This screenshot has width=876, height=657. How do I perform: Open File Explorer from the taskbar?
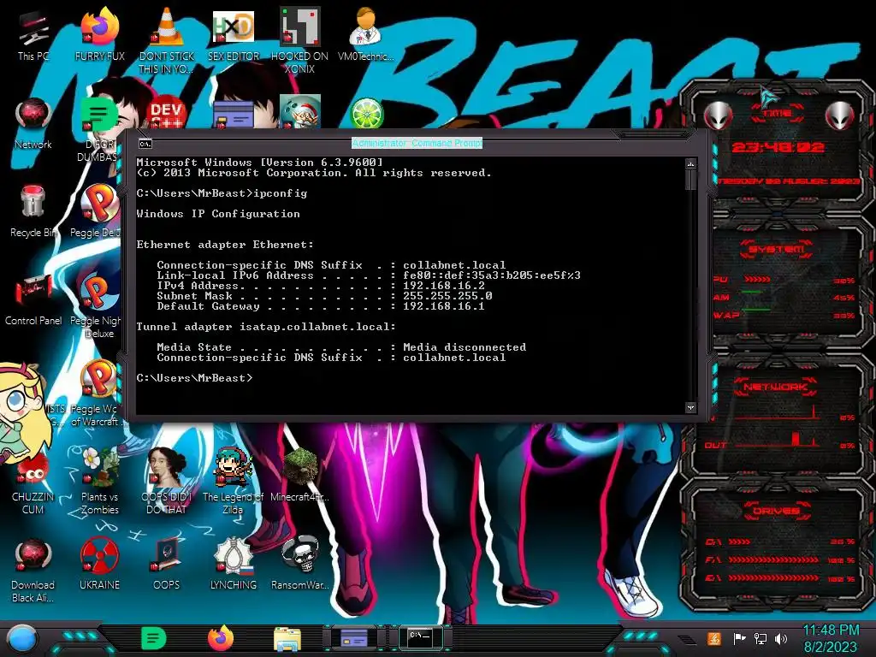coord(287,639)
